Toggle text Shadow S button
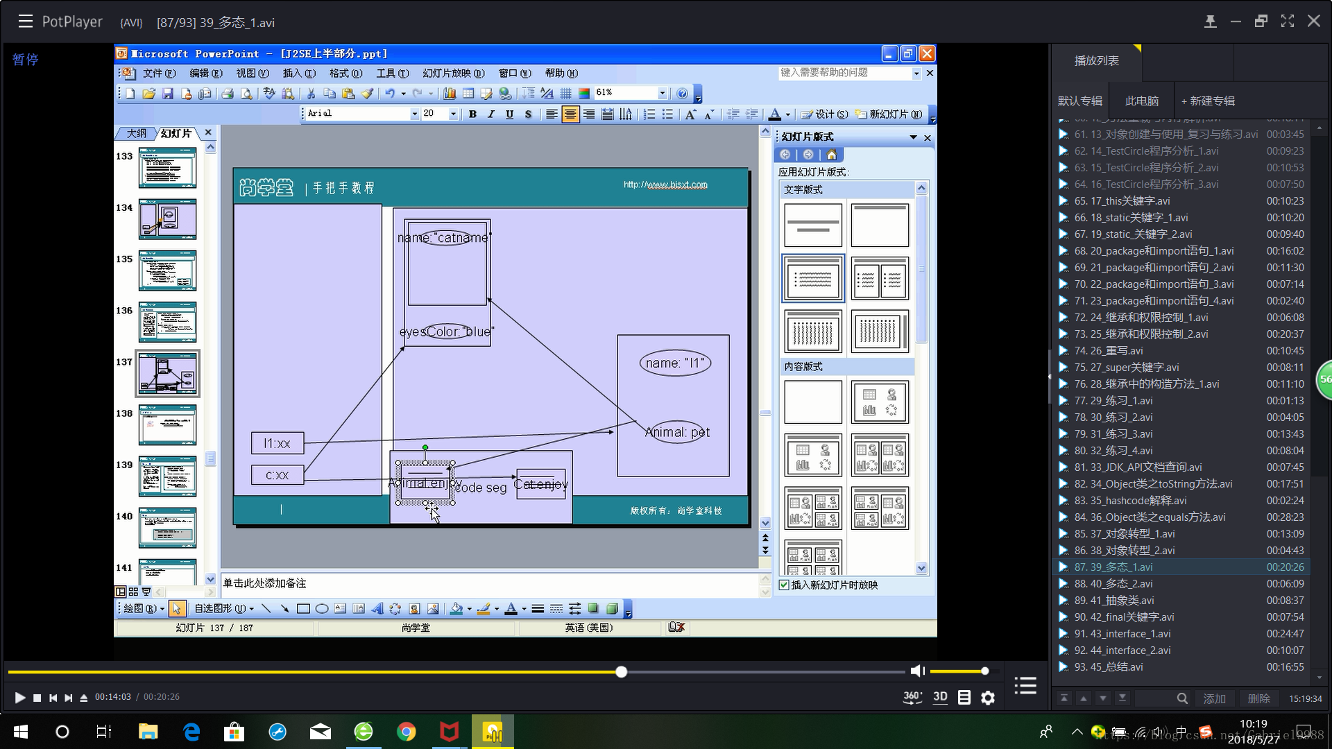The width and height of the screenshot is (1332, 749). (x=528, y=114)
